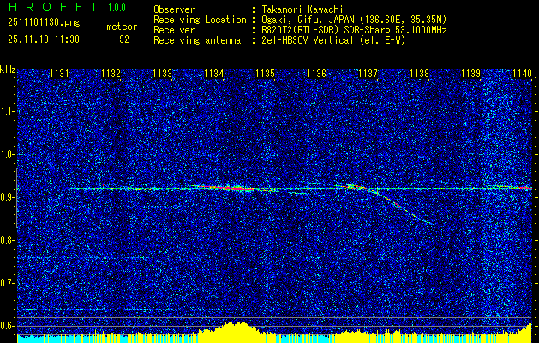Image resolution: width=539 pixels, height=343 pixels.
Task: Click the red strong echo near 1134
Action: [237, 188]
